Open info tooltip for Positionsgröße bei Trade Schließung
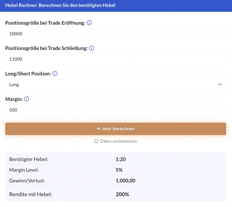The height and width of the screenshot is (207, 232). coord(92,48)
